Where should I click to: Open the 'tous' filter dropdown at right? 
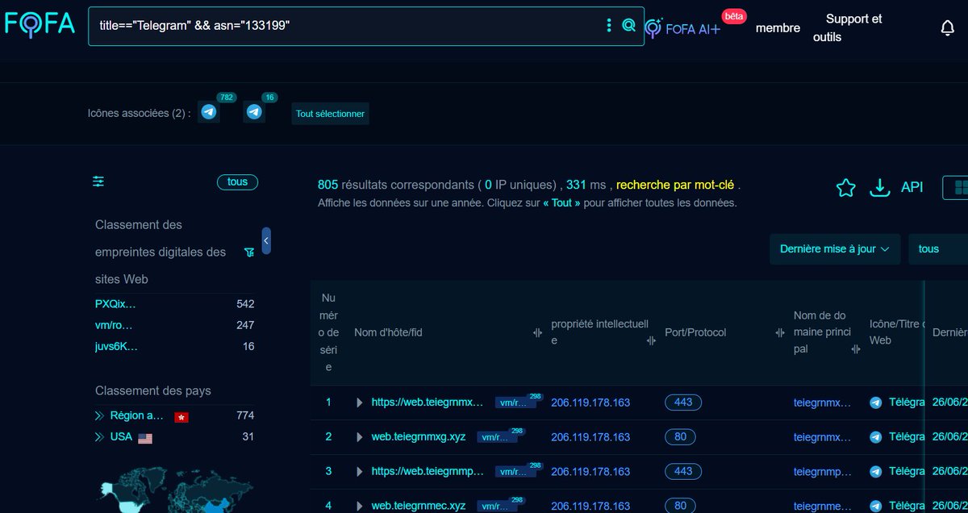(x=938, y=249)
